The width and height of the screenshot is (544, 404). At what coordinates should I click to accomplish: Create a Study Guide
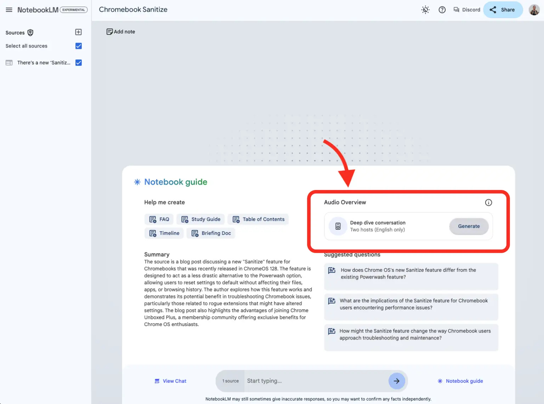pos(200,219)
